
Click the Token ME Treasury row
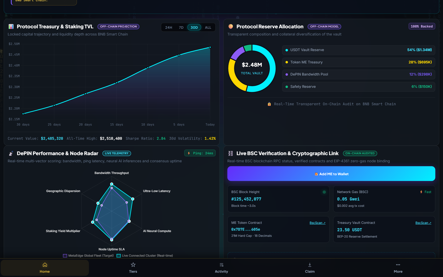click(359, 62)
